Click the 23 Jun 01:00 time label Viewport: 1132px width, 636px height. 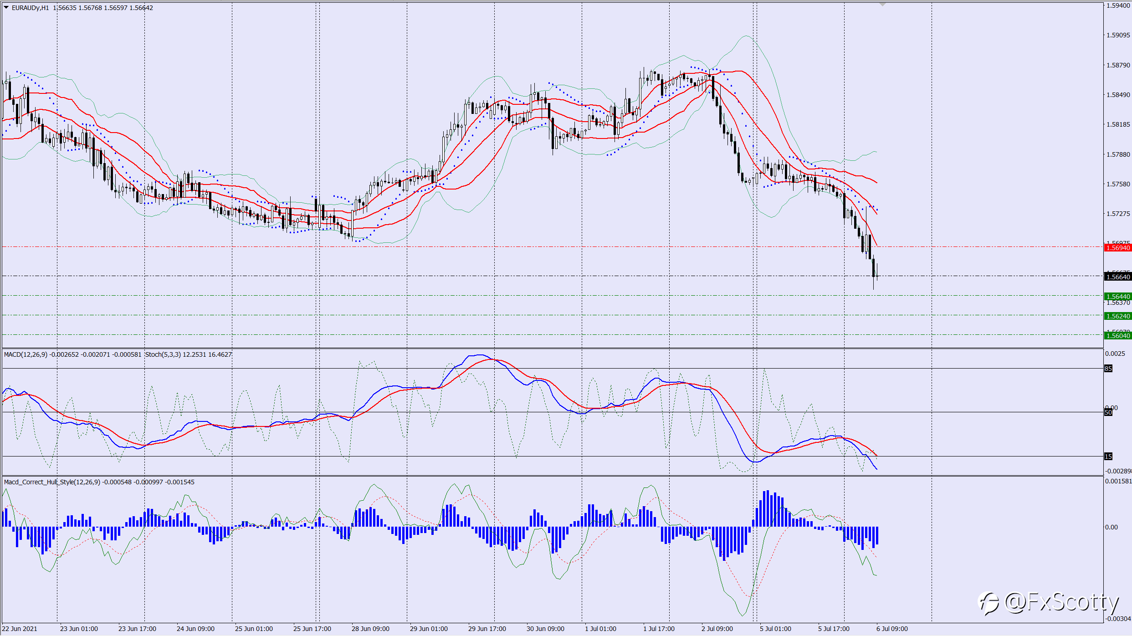[79, 629]
